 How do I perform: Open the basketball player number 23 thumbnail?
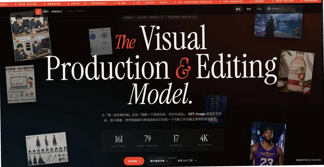(x=268, y=144)
